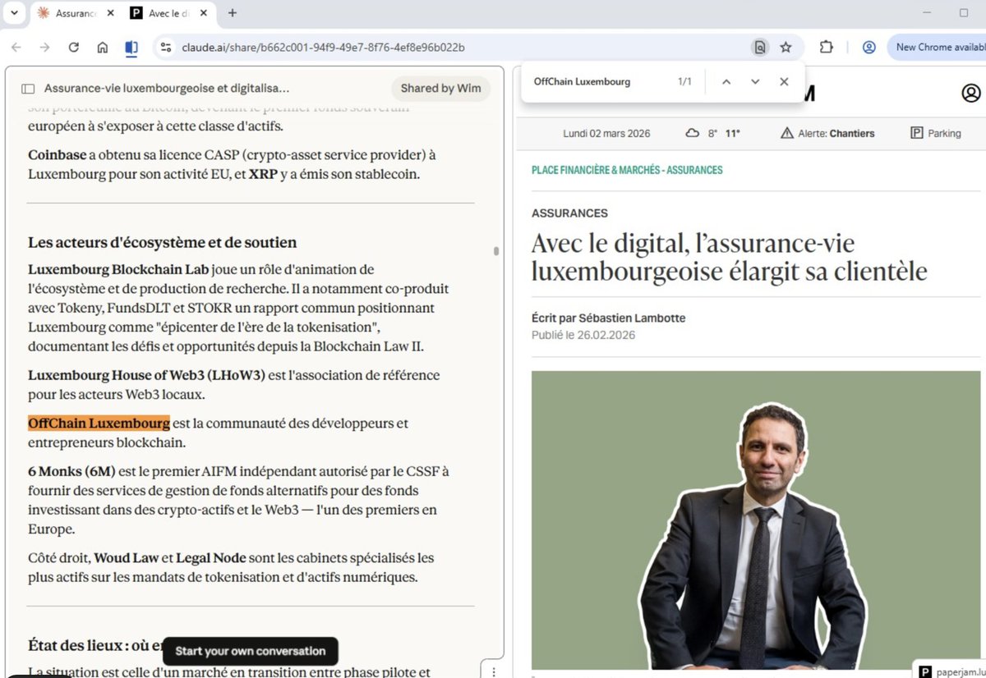The image size is (986, 678).
Task: Click the article headline about assurance-vie
Action: (730, 257)
